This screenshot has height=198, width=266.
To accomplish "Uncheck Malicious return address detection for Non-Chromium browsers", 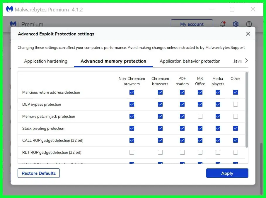I will pyautogui.click(x=132, y=92).
